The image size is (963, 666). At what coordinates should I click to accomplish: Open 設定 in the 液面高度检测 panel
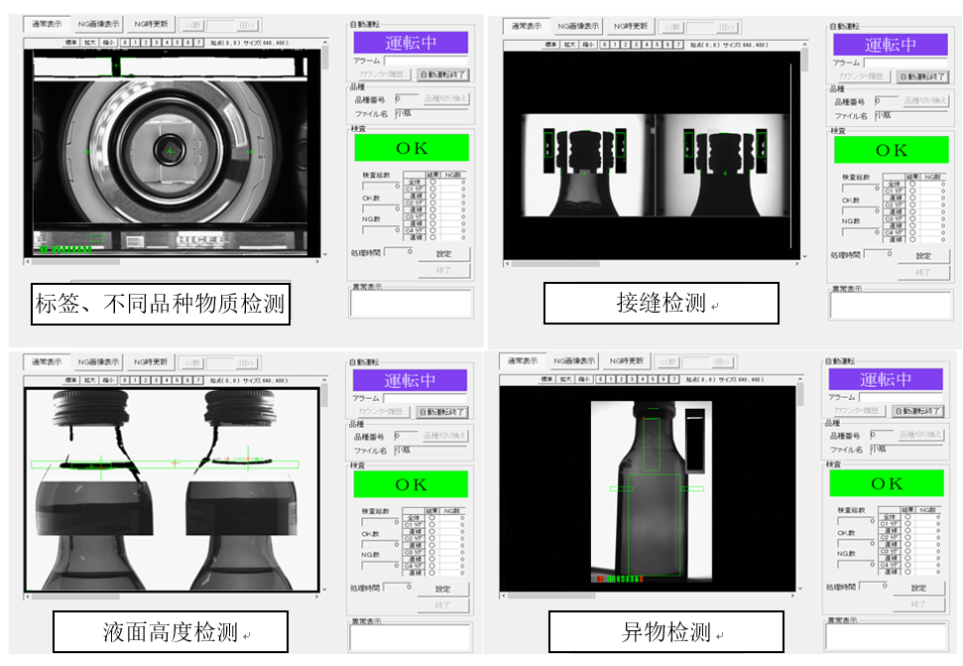coord(442,589)
